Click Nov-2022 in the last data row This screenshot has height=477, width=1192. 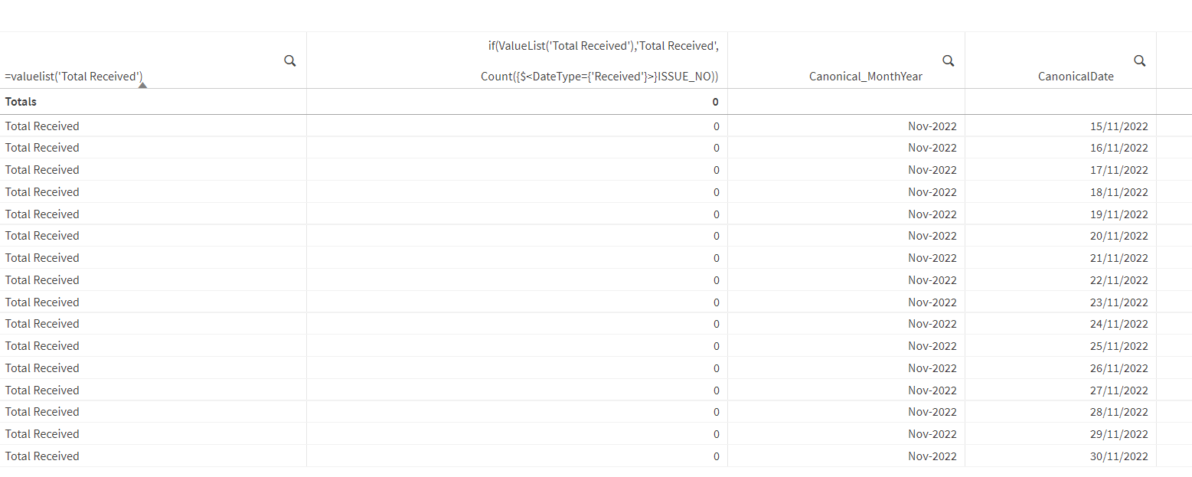pyautogui.click(x=932, y=456)
